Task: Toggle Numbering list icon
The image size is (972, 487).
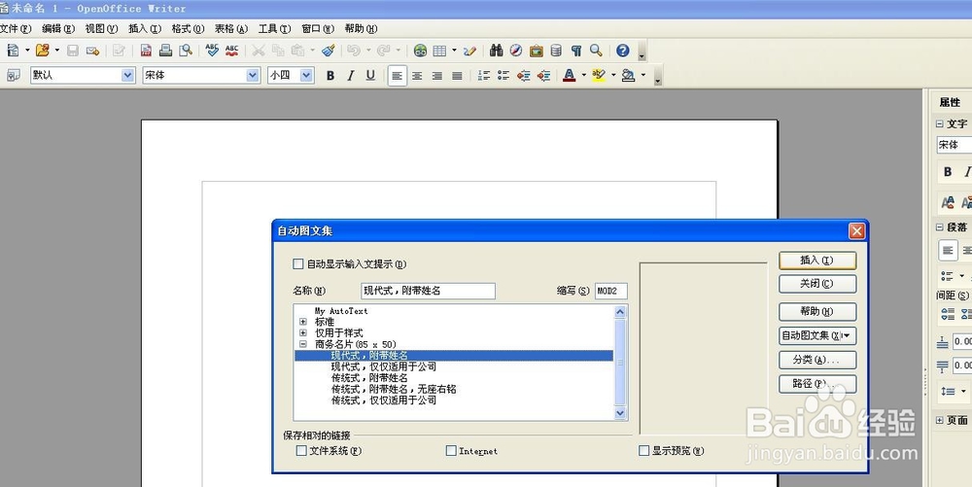Action: [484, 76]
